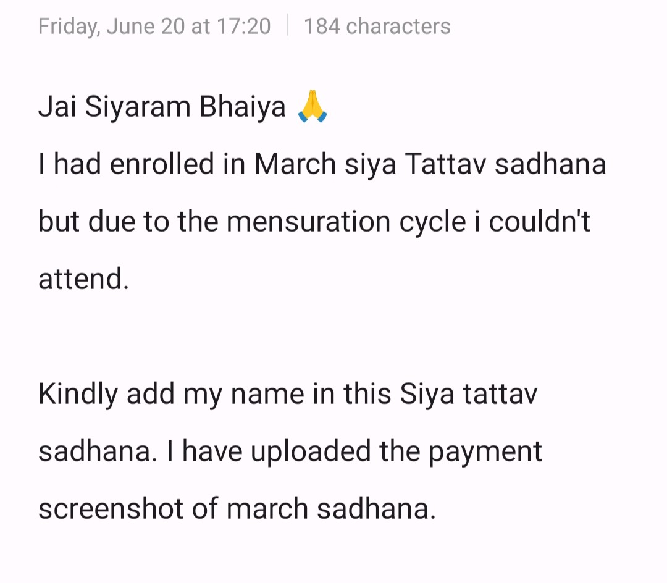The height and width of the screenshot is (583, 667).
Task: Tap the folded hands emoji
Action: [x=313, y=106]
